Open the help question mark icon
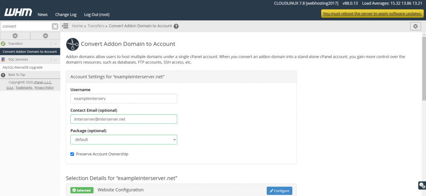The height and width of the screenshot is (196, 426). [x=176, y=26]
